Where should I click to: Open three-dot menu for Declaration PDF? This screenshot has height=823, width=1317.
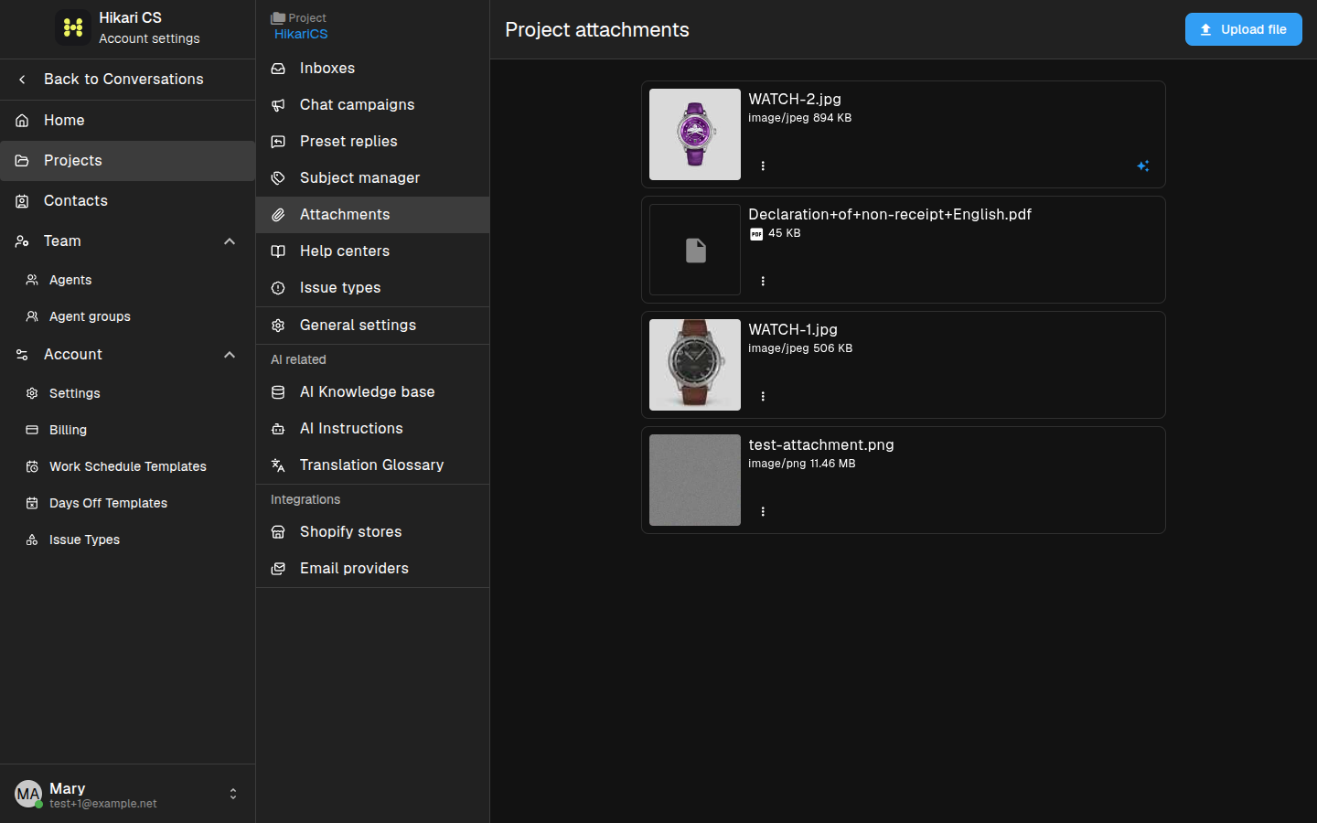pyautogui.click(x=763, y=281)
